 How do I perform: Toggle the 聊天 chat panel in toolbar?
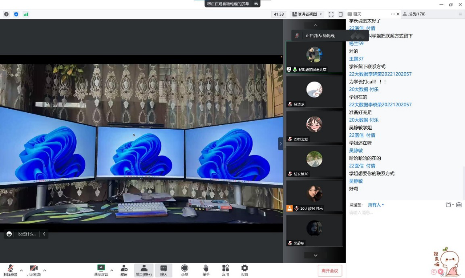point(163,270)
